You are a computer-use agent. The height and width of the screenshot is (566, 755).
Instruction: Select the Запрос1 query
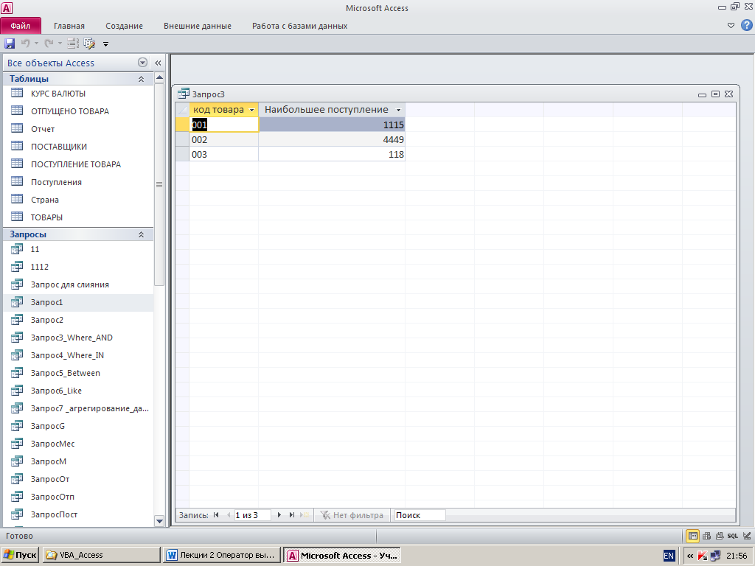tap(78, 302)
